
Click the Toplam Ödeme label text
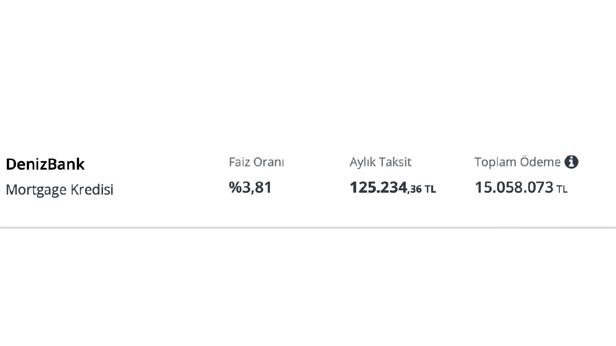(517, 162)
